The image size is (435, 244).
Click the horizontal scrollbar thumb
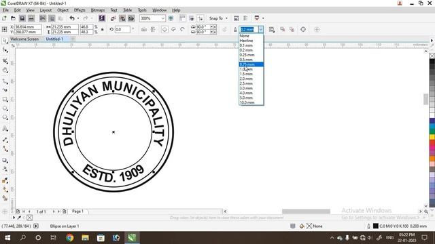coord(306,211)
